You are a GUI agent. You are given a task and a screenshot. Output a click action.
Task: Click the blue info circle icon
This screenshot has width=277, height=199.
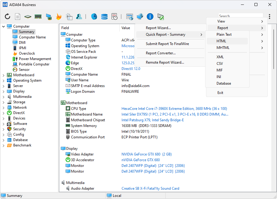[x=150, y=17]
